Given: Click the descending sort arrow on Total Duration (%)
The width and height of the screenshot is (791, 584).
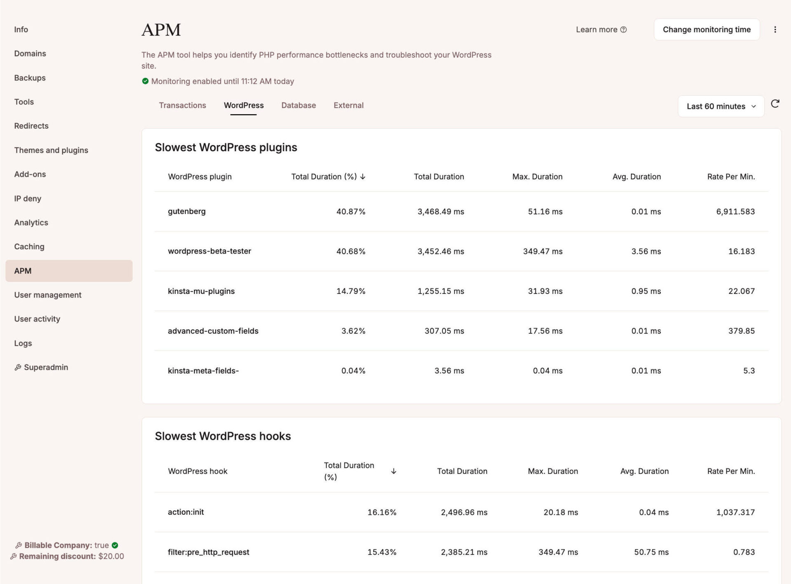Looking at the screenshot, I should pyautogui.click(x=363, y=176).
